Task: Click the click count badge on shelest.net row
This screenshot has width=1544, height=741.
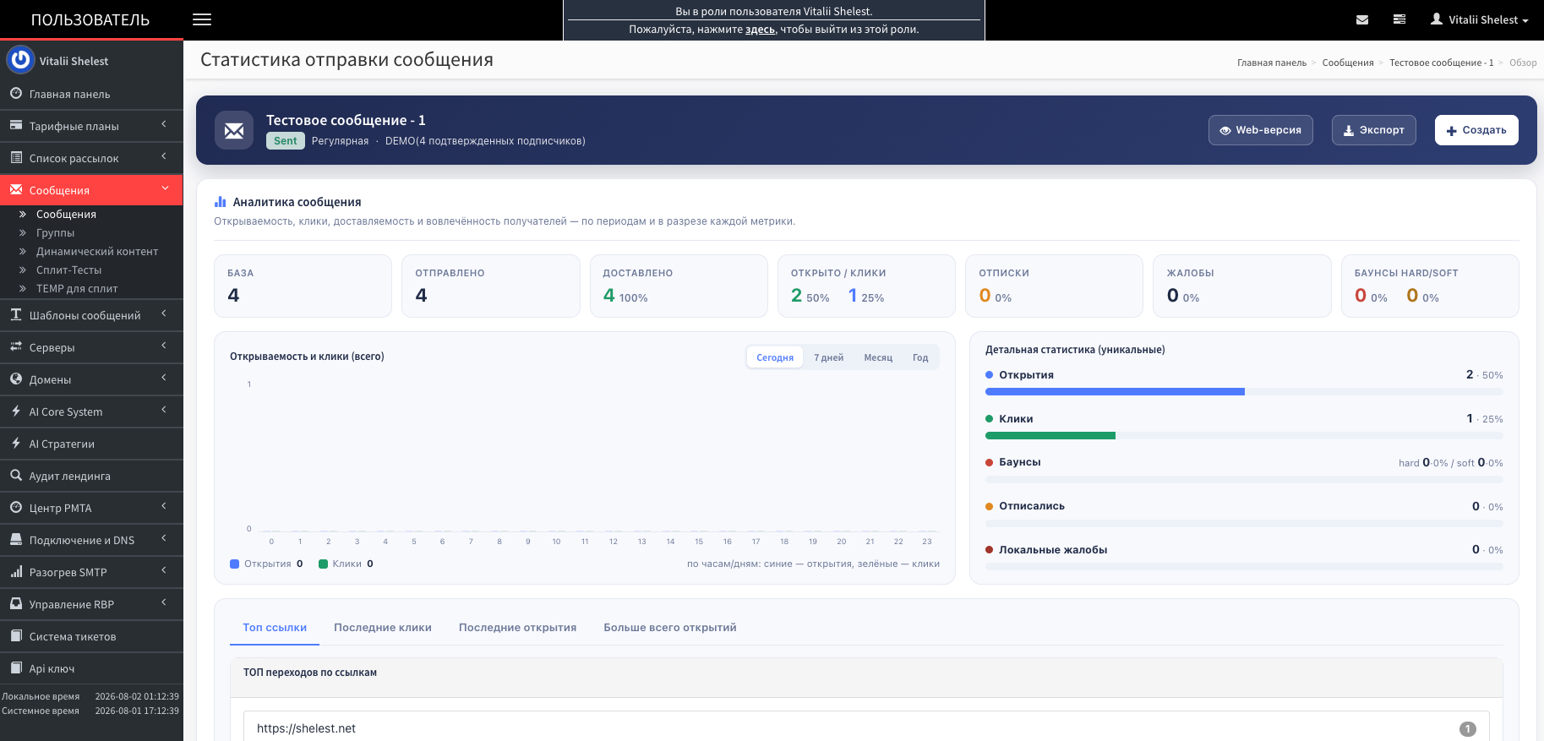Action: [1468, 728]
